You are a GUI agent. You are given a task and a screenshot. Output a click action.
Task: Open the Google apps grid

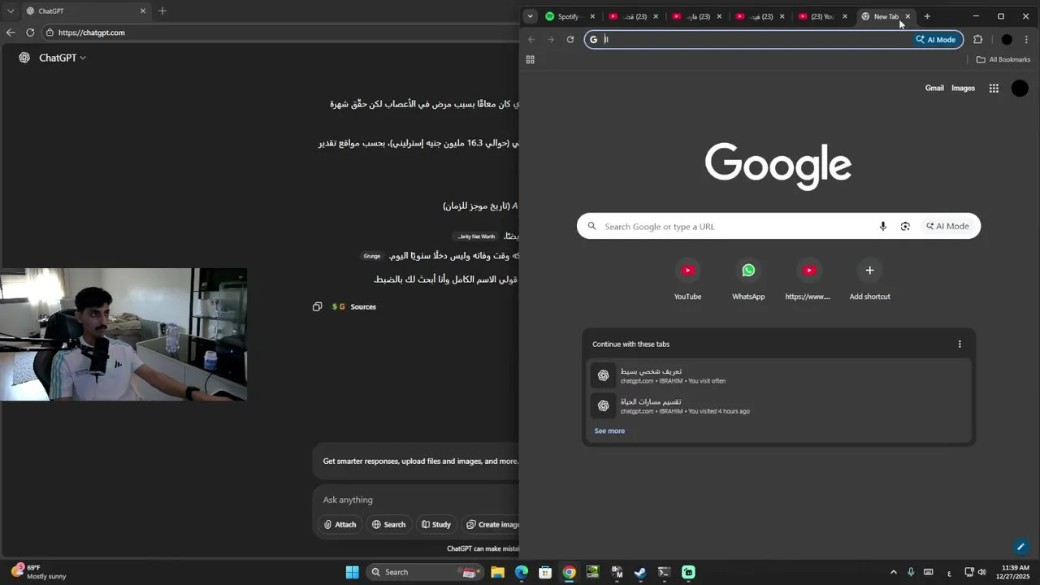pyautogui.click(x=994, y=89)
